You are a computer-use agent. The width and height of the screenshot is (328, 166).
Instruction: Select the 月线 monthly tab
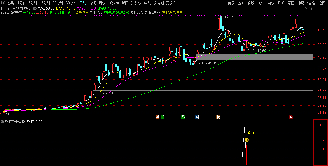(102, 3)
